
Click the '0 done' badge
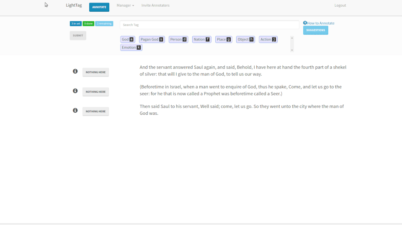[x=88, y=23]
